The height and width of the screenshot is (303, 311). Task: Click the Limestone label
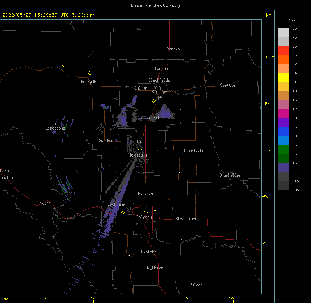(x=55, y=128)
